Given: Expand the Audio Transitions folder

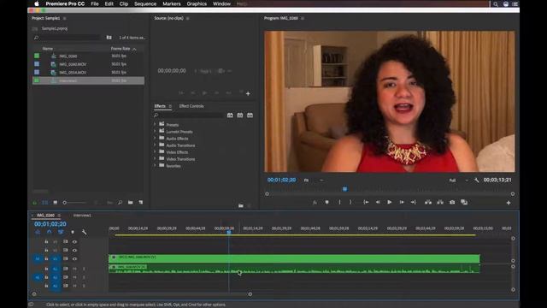Looking at the screenshot, I should pyautogui.click(x=155, y=145).
